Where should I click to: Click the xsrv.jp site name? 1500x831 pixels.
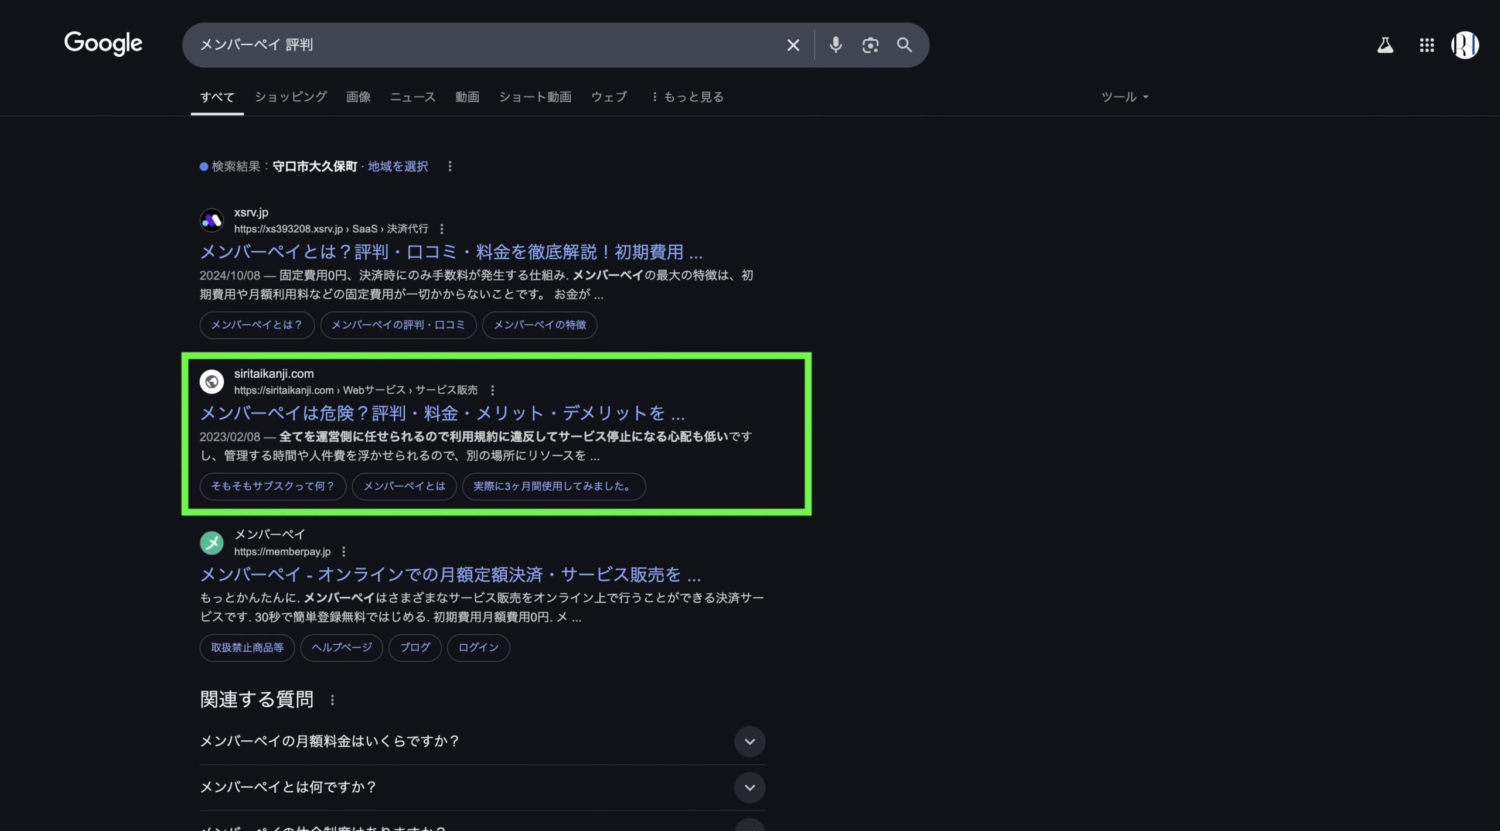251,213
